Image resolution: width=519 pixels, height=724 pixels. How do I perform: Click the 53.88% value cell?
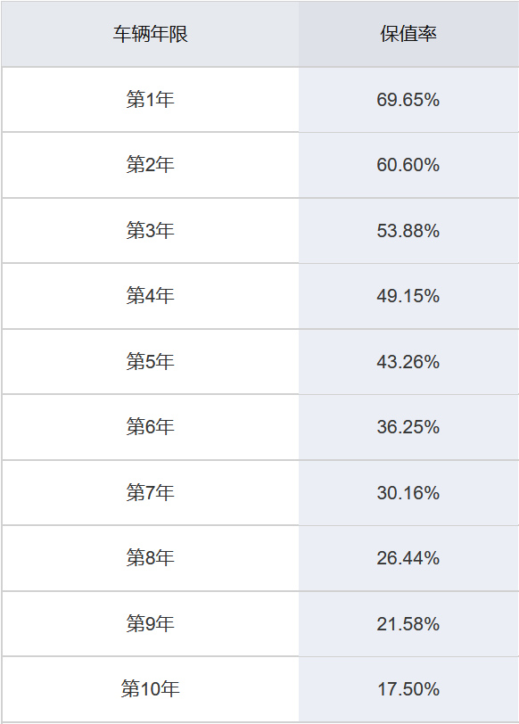408,231
